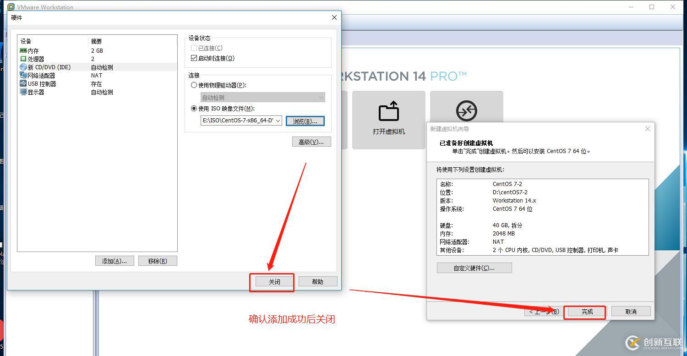This screenshot has width=687, height=356.
Task: Maximize the VMware Workstation window
Action: click(652, 7)
